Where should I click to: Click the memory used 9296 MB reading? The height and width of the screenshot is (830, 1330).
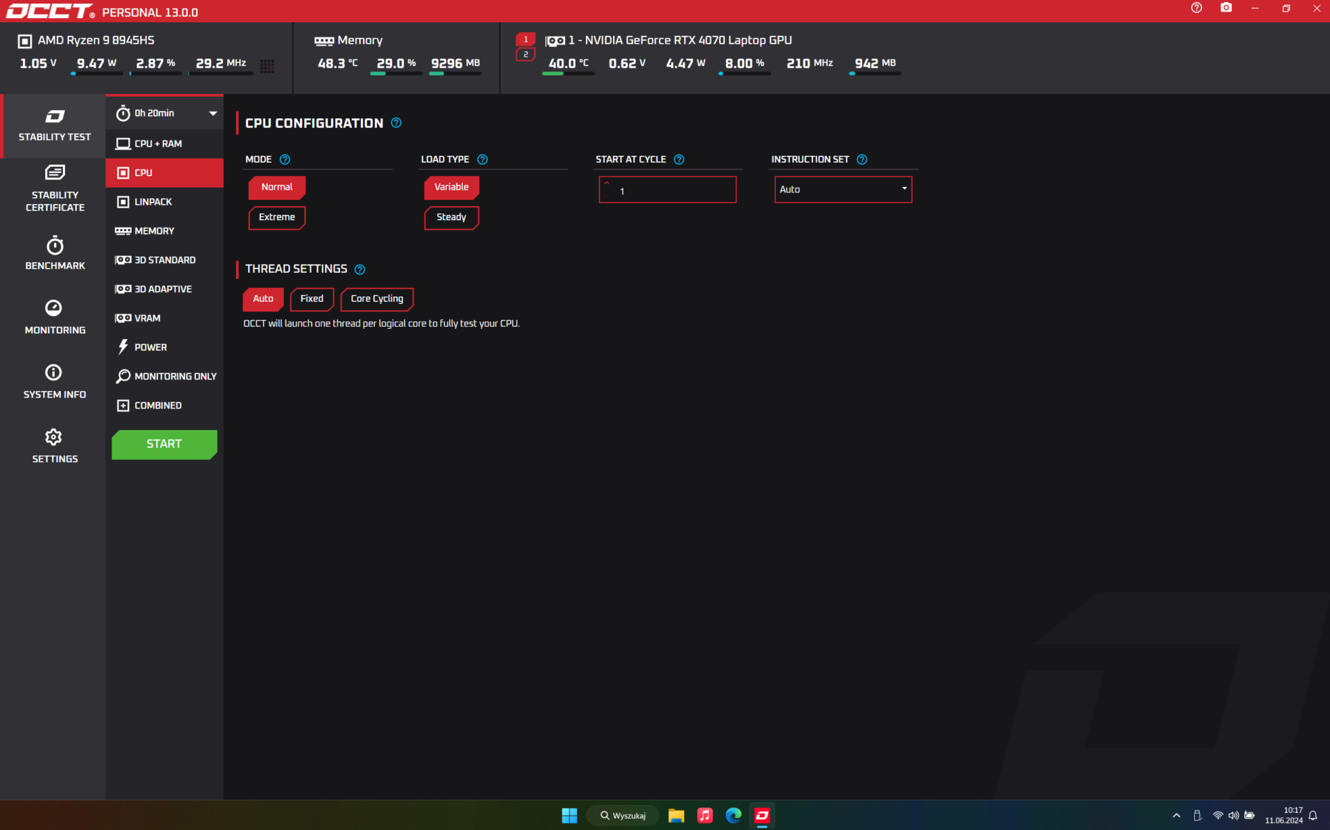click(x=455, y=64)
